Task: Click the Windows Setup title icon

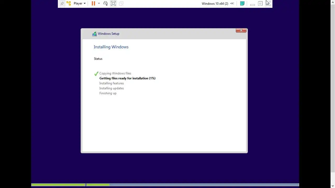Action: tap(94, 34)
